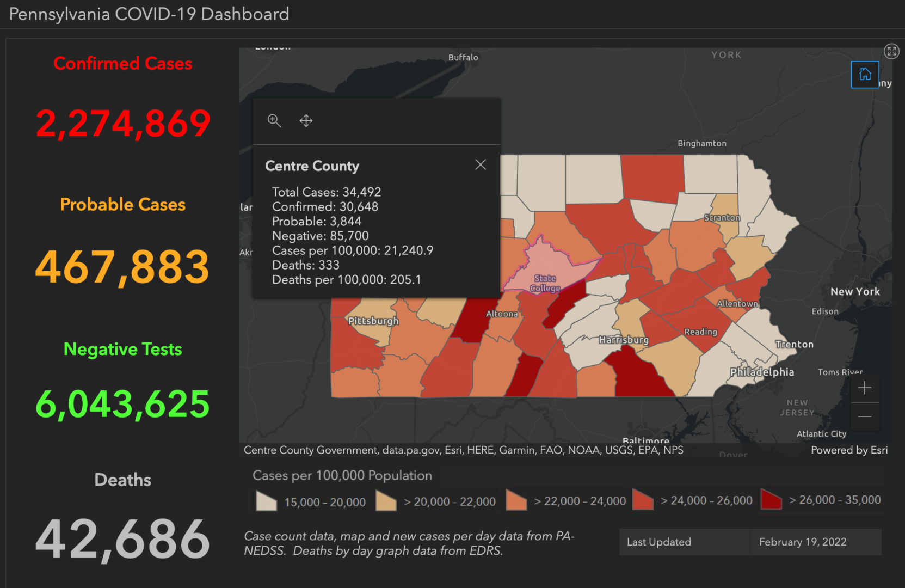This screenshot has height=588, width=905.
Task: Click the Cases per 100,000 Population legend header
Action: click(342, 475)
